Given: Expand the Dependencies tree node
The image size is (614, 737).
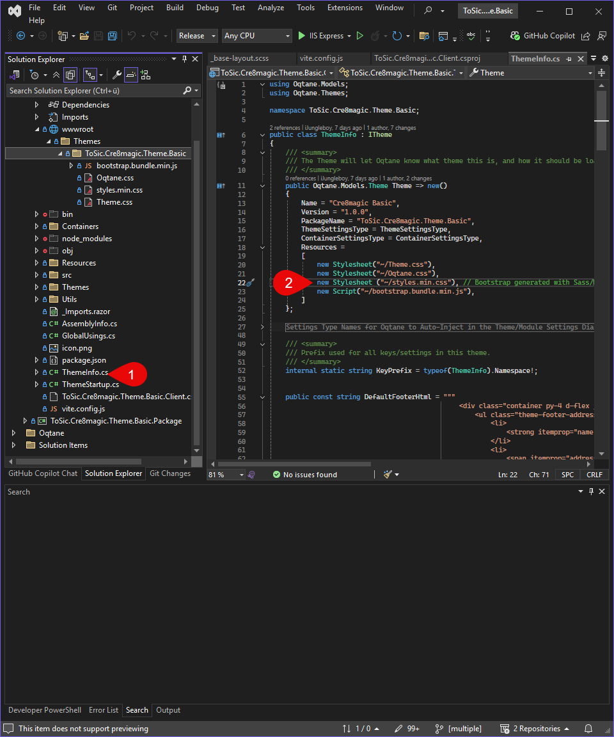Looking at the screenshot, I should pos(36,105).
